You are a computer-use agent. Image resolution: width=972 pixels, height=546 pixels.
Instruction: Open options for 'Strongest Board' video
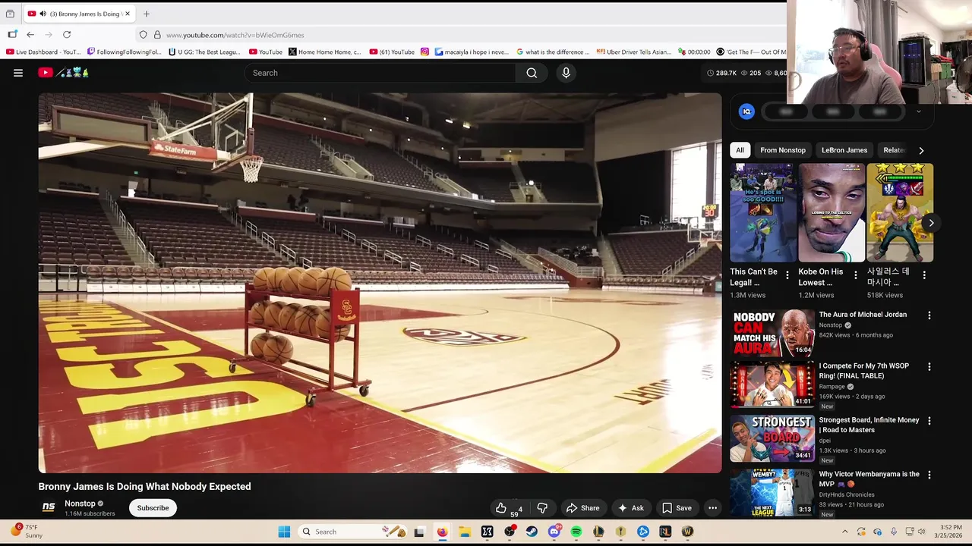coord(929,421)
